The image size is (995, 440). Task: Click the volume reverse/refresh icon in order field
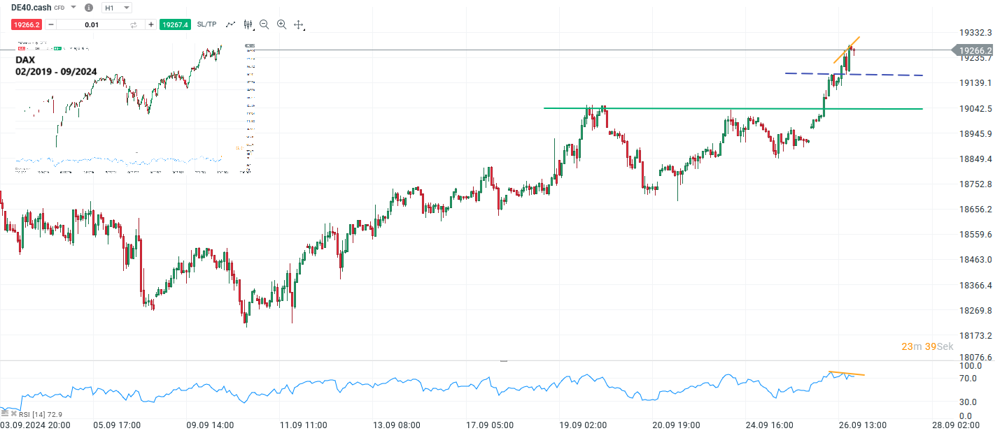point(133,24)
